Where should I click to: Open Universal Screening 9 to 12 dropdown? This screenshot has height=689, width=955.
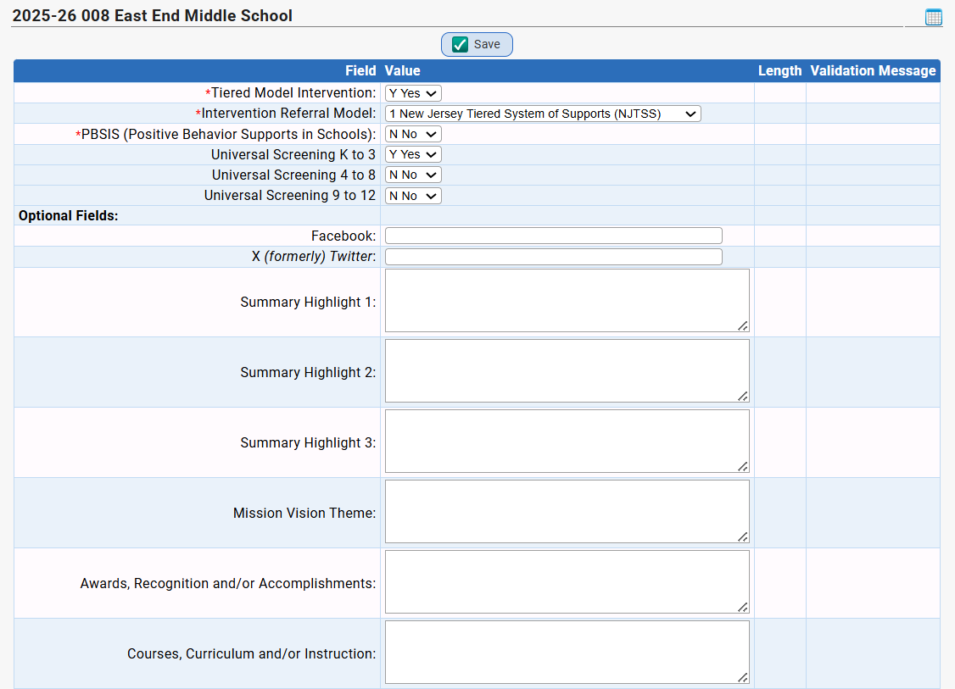pos(413,196)
